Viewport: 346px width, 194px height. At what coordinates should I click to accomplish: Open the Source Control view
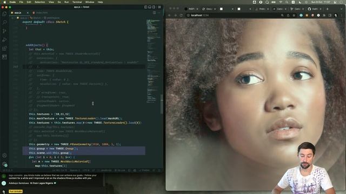(x=4, y=31)
